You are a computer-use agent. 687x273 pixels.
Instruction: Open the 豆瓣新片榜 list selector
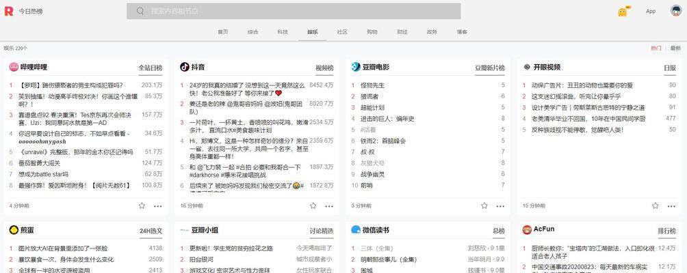tap(490, 68)
